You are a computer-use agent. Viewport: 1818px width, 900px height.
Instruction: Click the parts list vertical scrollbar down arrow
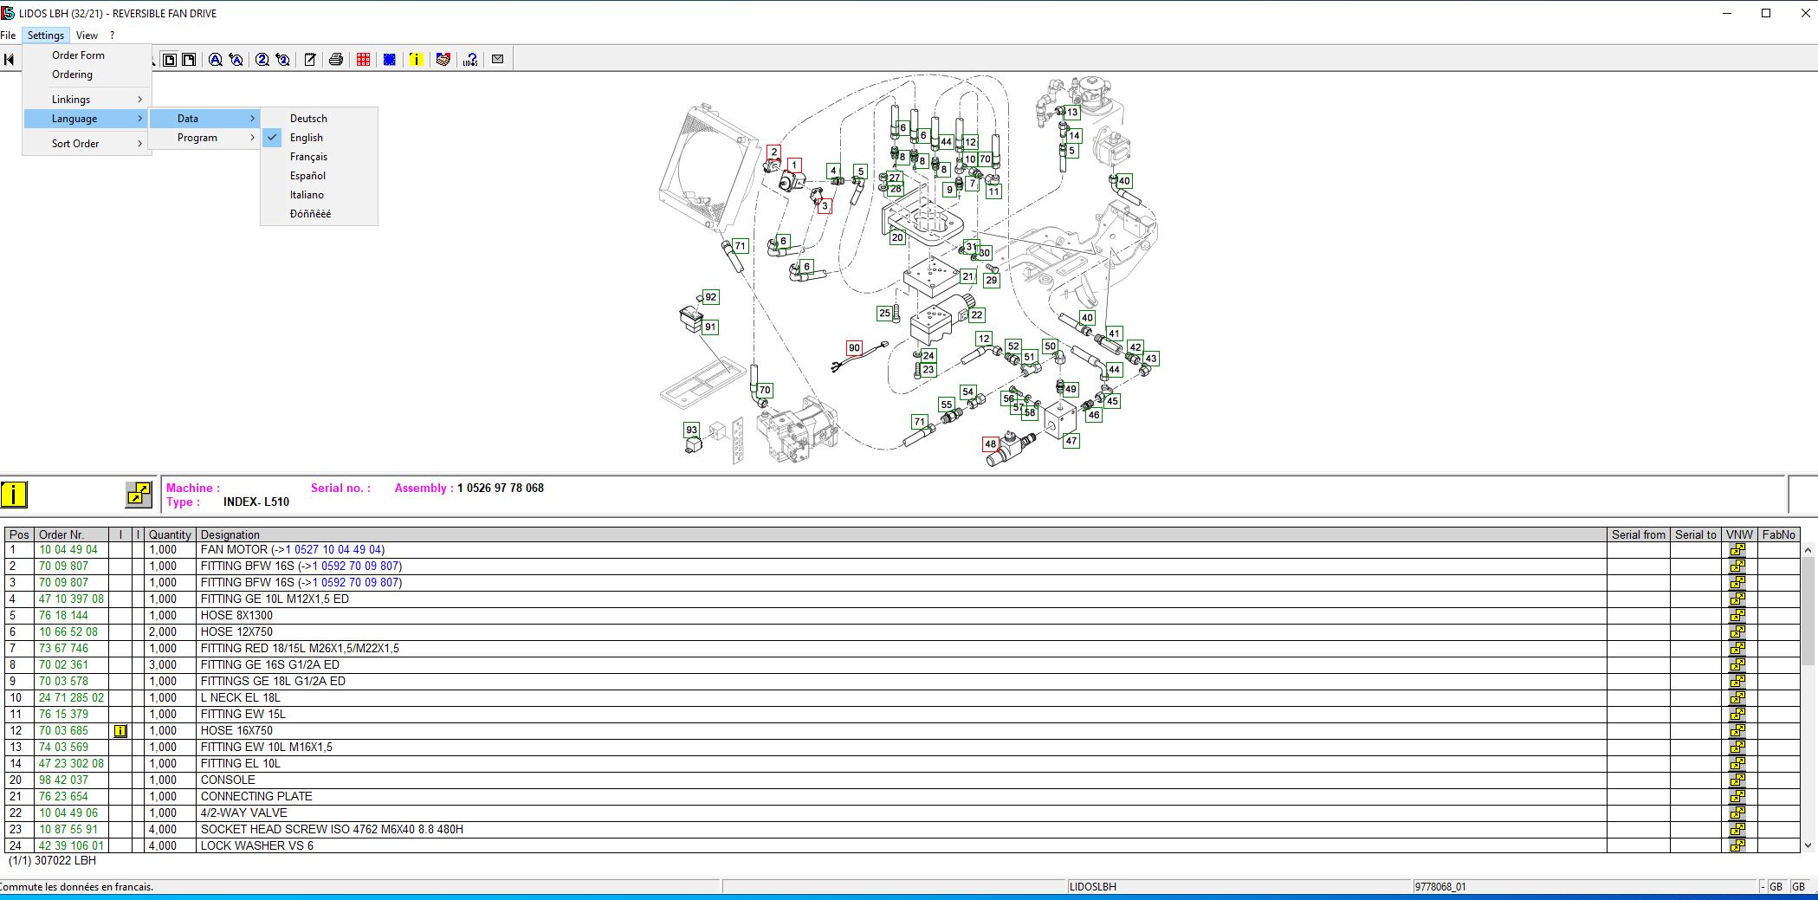click(x=1808, y=845)
